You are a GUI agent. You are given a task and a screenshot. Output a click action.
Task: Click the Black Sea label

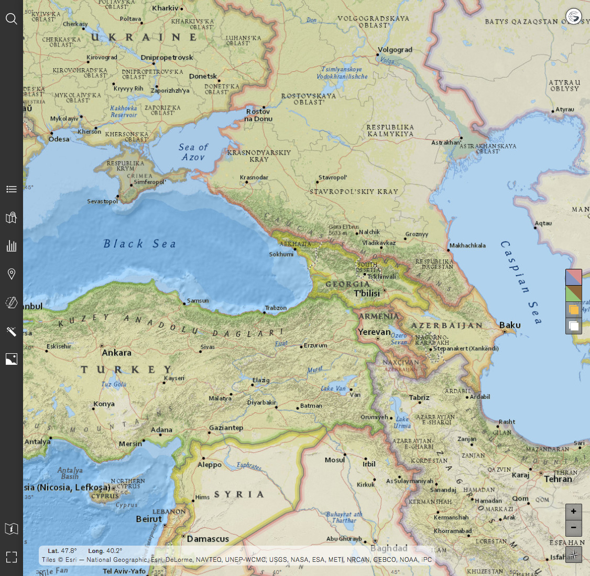point(140,244)
